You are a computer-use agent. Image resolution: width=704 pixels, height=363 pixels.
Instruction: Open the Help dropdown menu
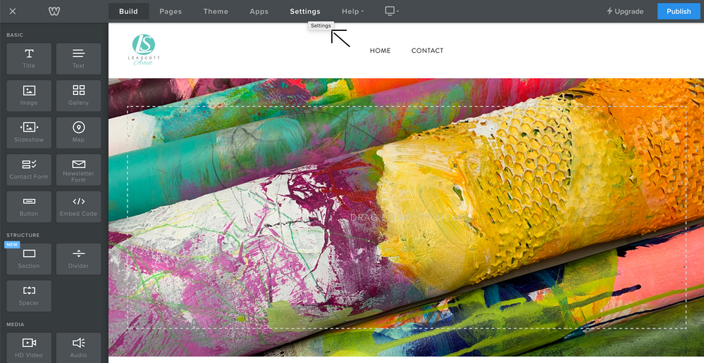(352, 11)
